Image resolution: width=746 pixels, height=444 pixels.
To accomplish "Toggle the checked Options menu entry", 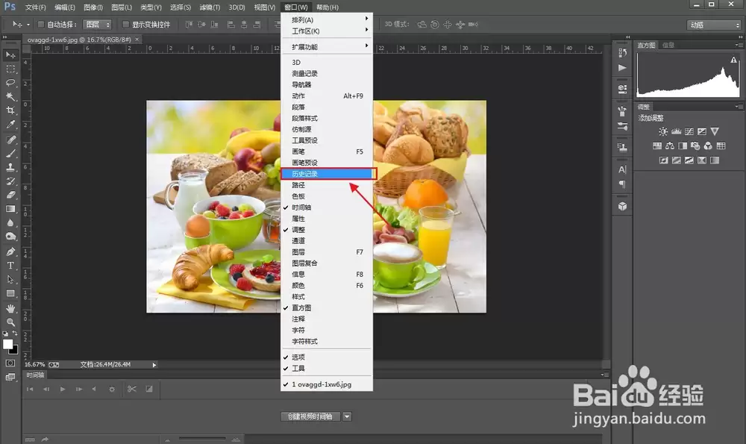I will click(327, 357).
